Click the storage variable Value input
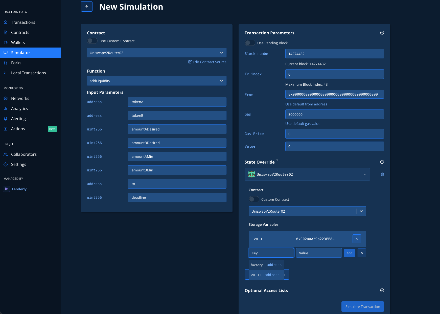The image size is (440, 314). (319, 253)
